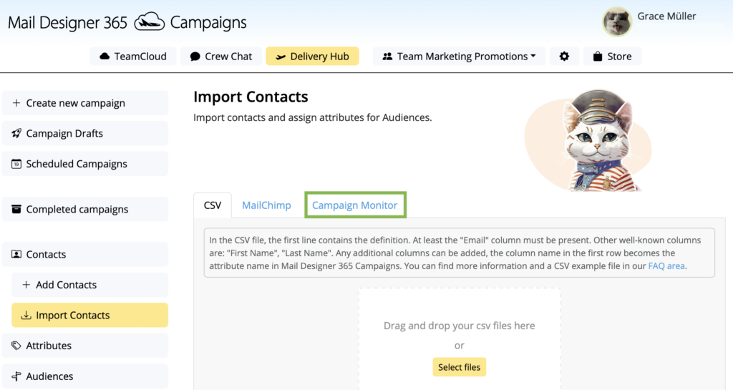This screenshot has height=390, width=733.
Task: Click the Mail Designer 365 airplane cloud logo
Action: point(150,22)
